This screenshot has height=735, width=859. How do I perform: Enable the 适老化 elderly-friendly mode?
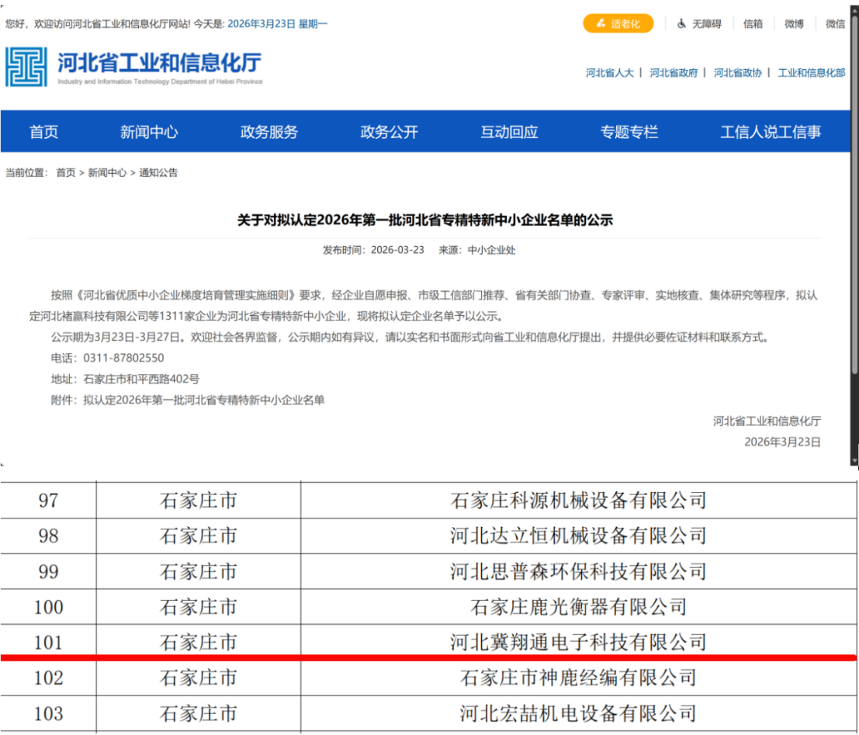tap(618, 24)
